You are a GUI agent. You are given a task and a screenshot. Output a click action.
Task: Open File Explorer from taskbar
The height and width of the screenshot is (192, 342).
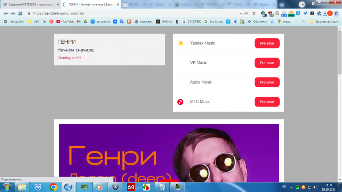[22, 187]
